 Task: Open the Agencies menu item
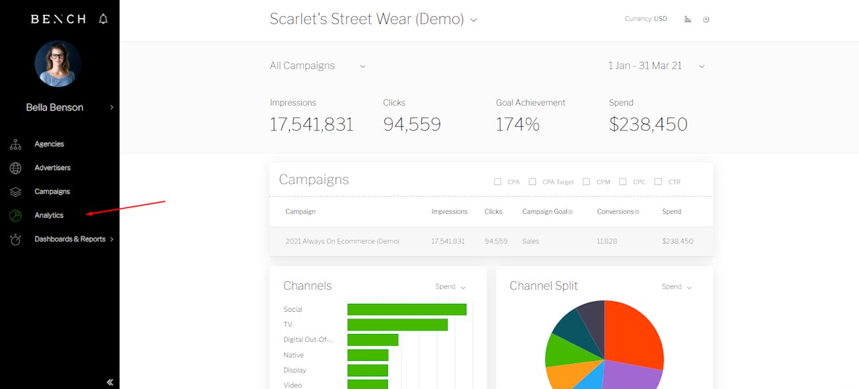[x=50, y=144]
